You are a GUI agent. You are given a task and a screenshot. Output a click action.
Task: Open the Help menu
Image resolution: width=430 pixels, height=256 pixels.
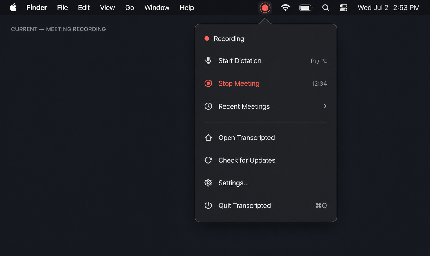187,8
